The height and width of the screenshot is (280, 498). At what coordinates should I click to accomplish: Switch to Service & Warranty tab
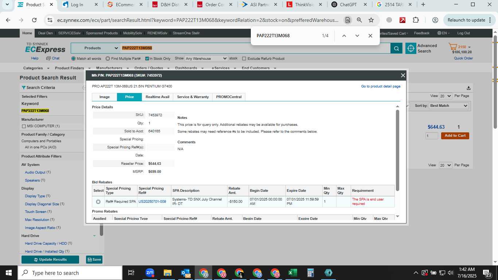(x=193, y=97)
